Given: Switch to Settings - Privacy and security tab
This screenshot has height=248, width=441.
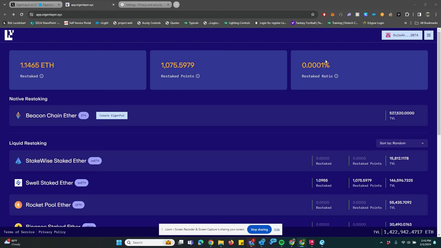Looking at the screenshot, I should [x=145, y=5].
